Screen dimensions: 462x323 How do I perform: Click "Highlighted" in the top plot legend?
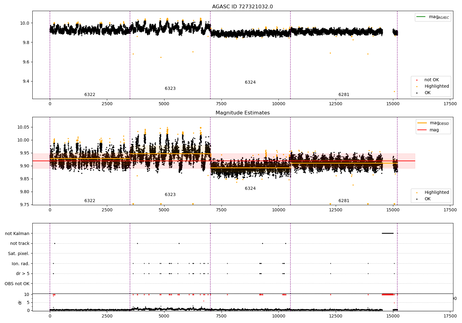coord(433,86)
